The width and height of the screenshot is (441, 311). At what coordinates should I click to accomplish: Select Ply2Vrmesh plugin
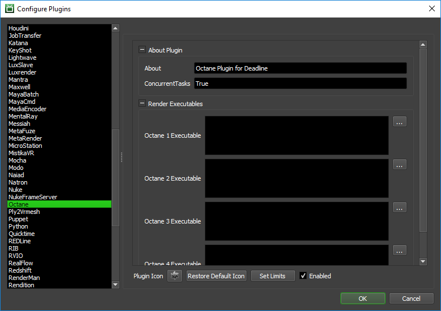point(59,212)
